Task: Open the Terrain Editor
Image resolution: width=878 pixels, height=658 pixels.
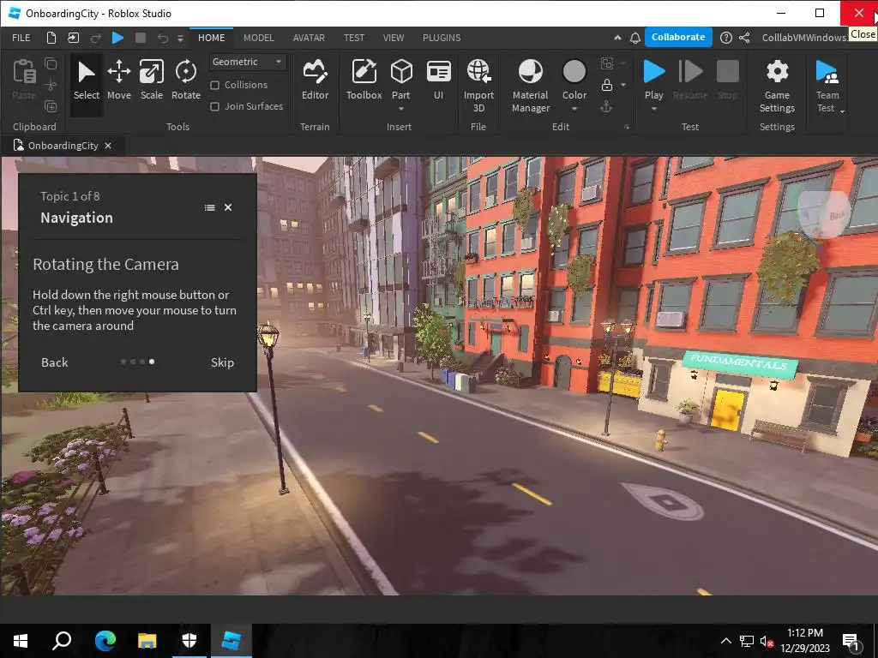Action: pos(315,81)
